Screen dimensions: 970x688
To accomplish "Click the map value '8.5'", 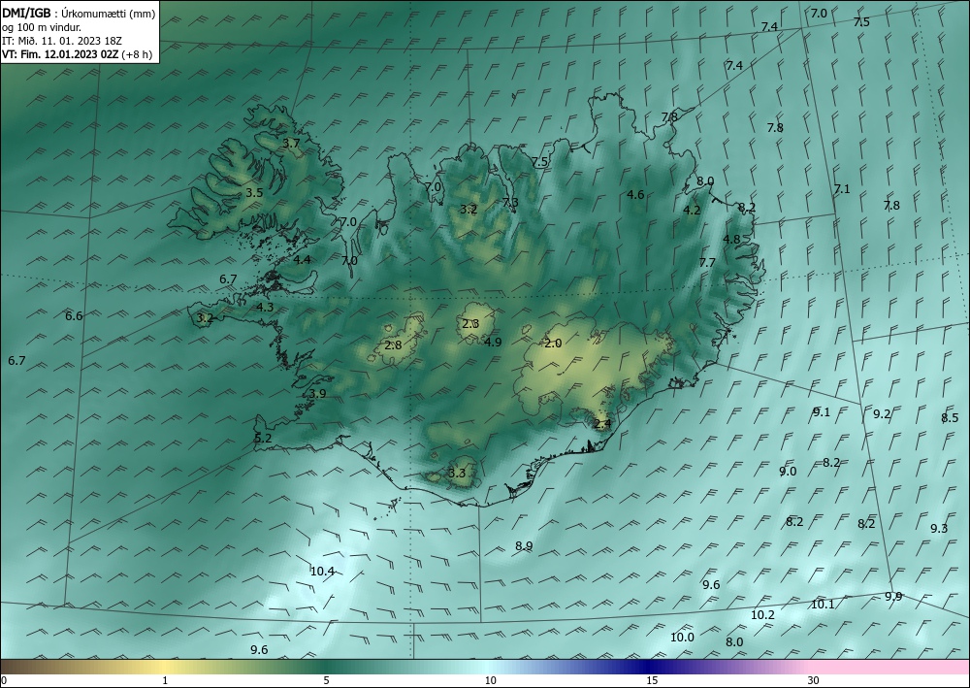I will tap(951, 418).
